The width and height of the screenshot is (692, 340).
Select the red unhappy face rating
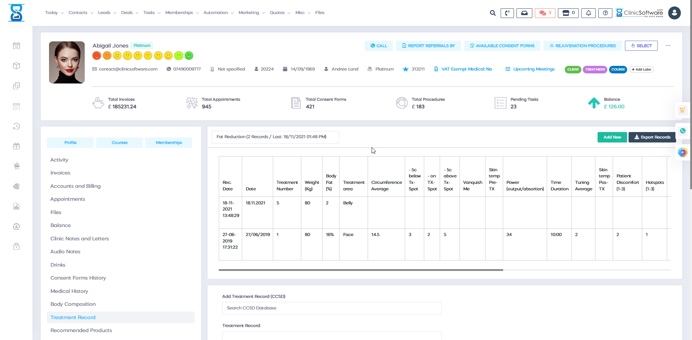97,56
